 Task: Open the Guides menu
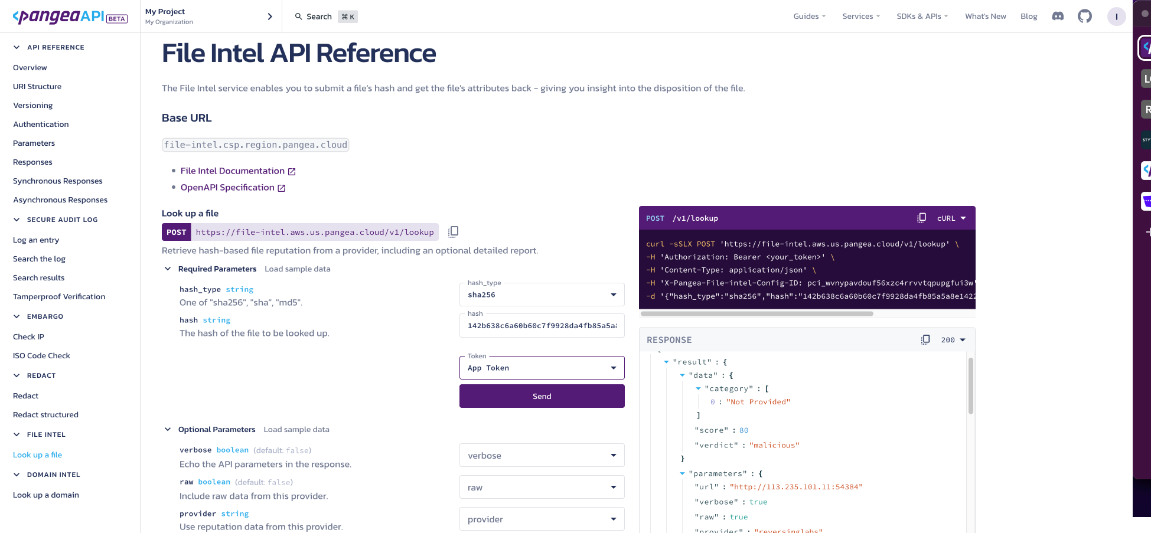[x=809, y=16]
